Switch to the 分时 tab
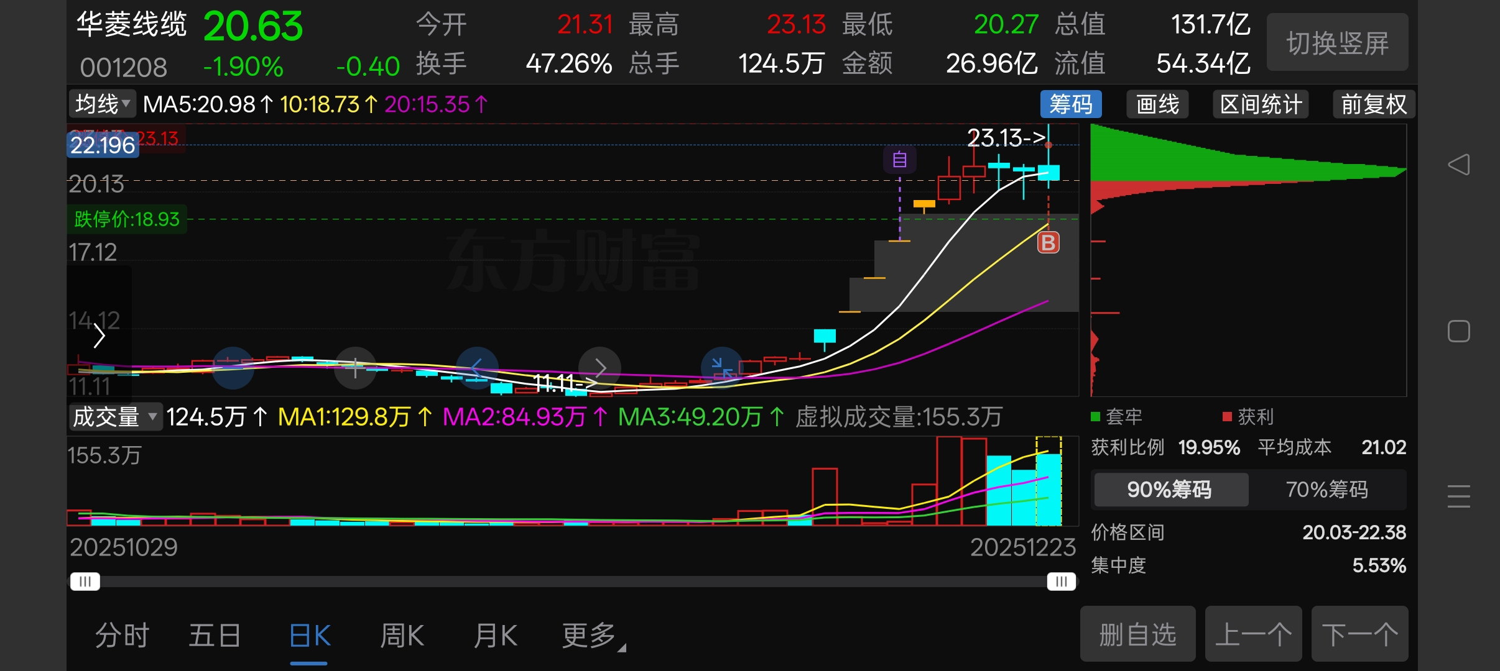Viewport: 1500px width, 671px height. 123,636
